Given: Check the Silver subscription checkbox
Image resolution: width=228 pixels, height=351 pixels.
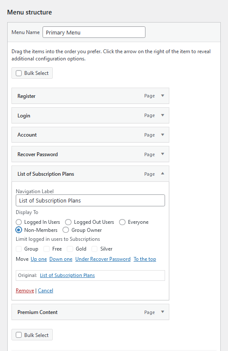Looking at the screenshot, I should pyautogui.click(x=94, y=249).
